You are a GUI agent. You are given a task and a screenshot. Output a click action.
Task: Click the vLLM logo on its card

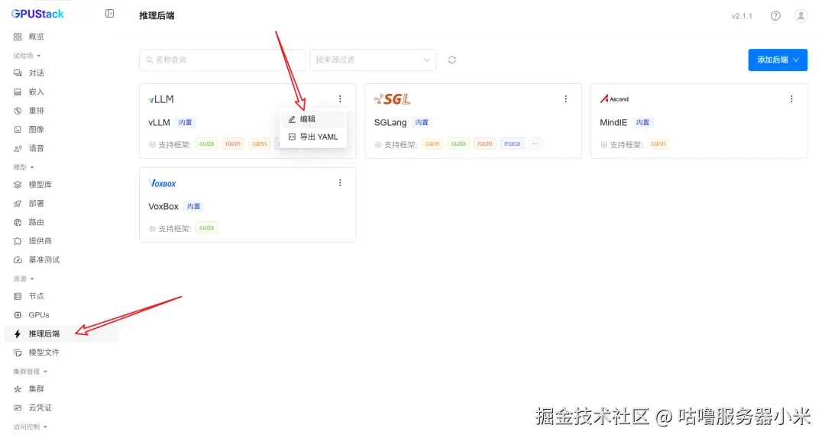(x=161, y=99)
